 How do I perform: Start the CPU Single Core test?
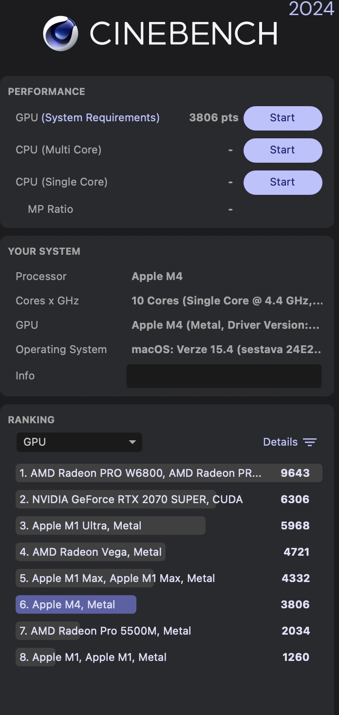282,182
